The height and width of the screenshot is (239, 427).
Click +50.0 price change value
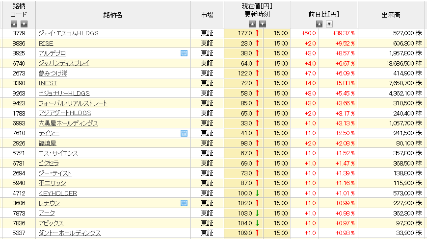tap(309, 33)
